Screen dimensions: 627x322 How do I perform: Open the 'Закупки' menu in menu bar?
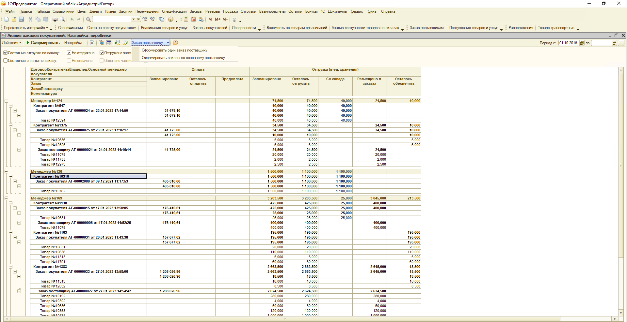(125, 11)
